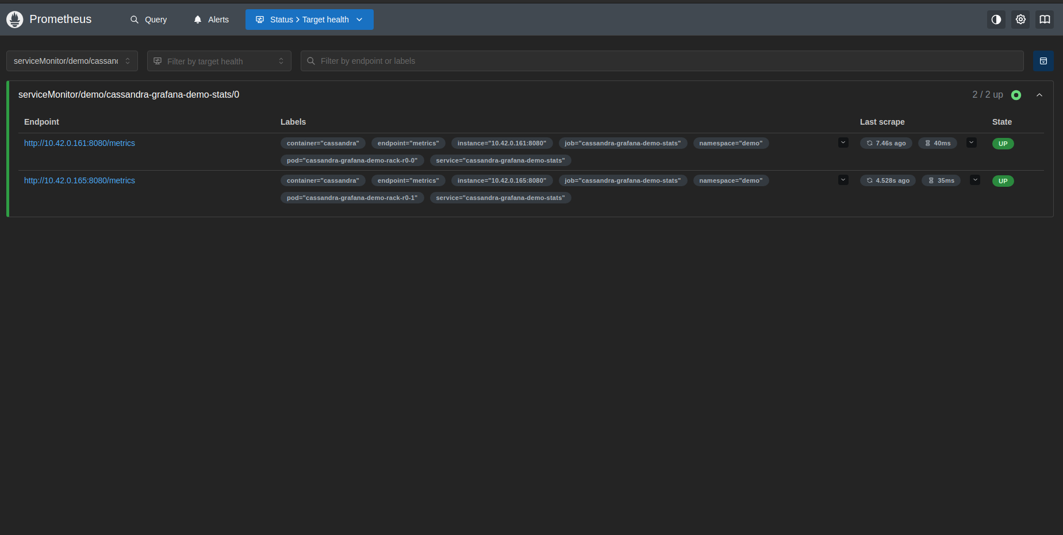The height and width of the screenshot is (535, 1063).
Task: Collapse the cassandra-grafana-demo-stats pool panel
Action: pos(1039,95)
